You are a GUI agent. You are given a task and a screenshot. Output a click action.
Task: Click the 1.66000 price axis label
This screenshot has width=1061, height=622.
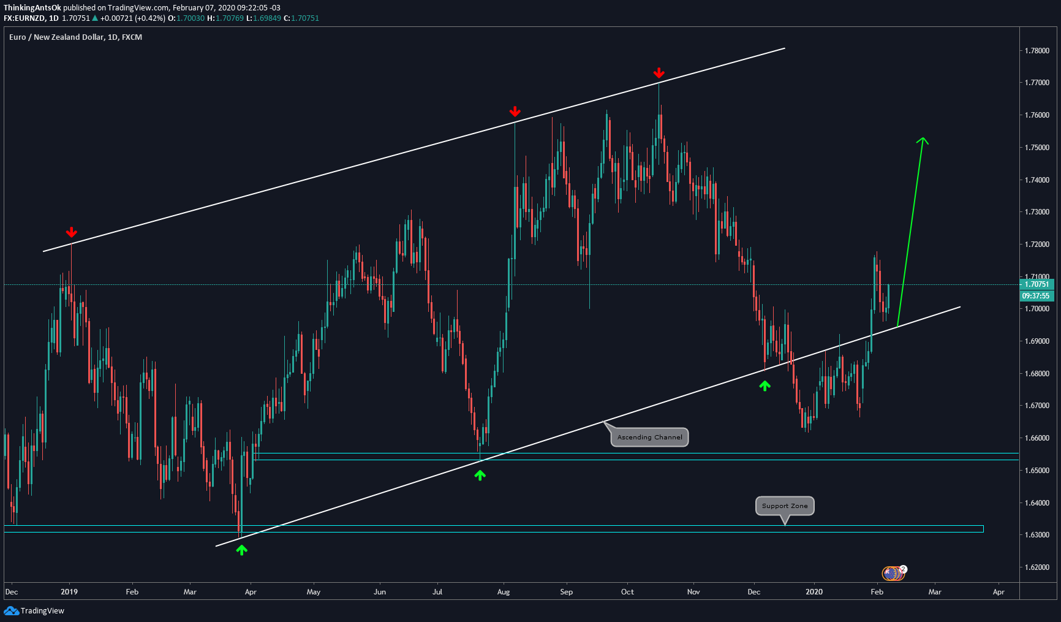[1037, 438]
